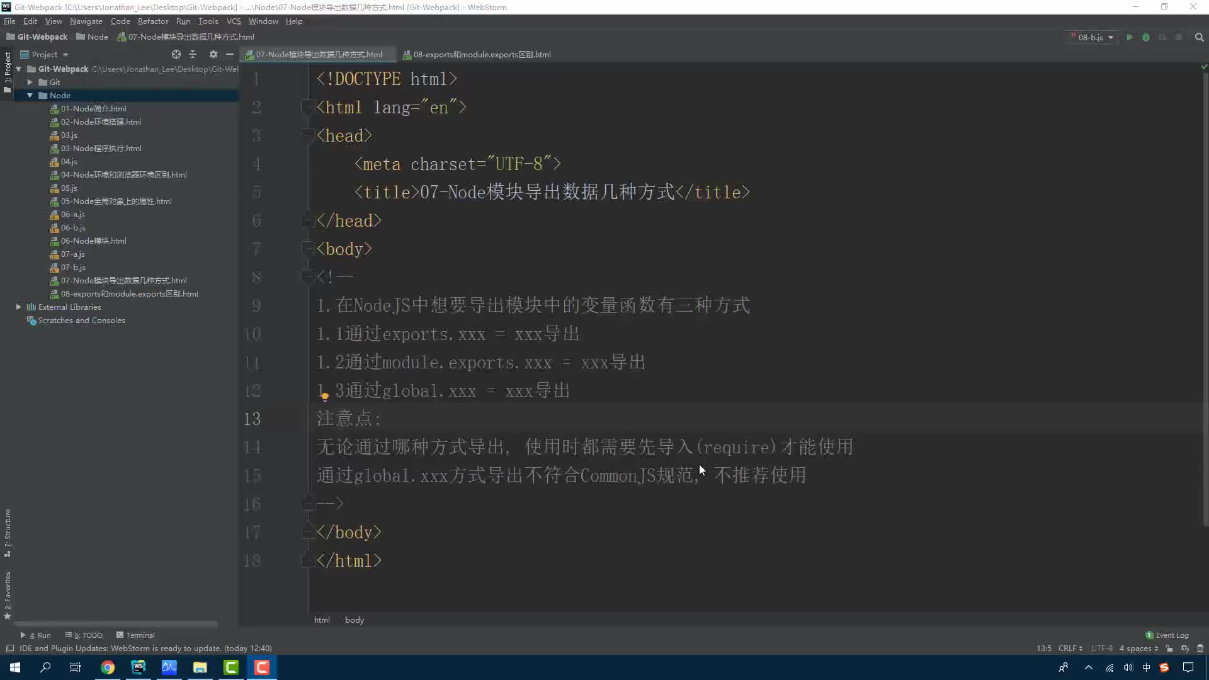1209x680 pixels.
Task: Open the VCS menu
Action: point(234,21)
